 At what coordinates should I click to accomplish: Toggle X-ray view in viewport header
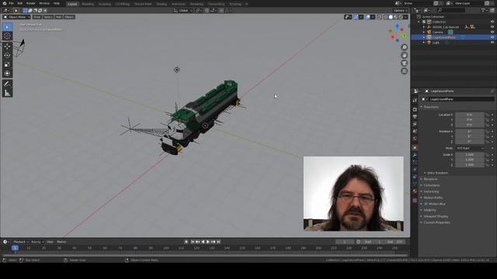coord(380,17)
